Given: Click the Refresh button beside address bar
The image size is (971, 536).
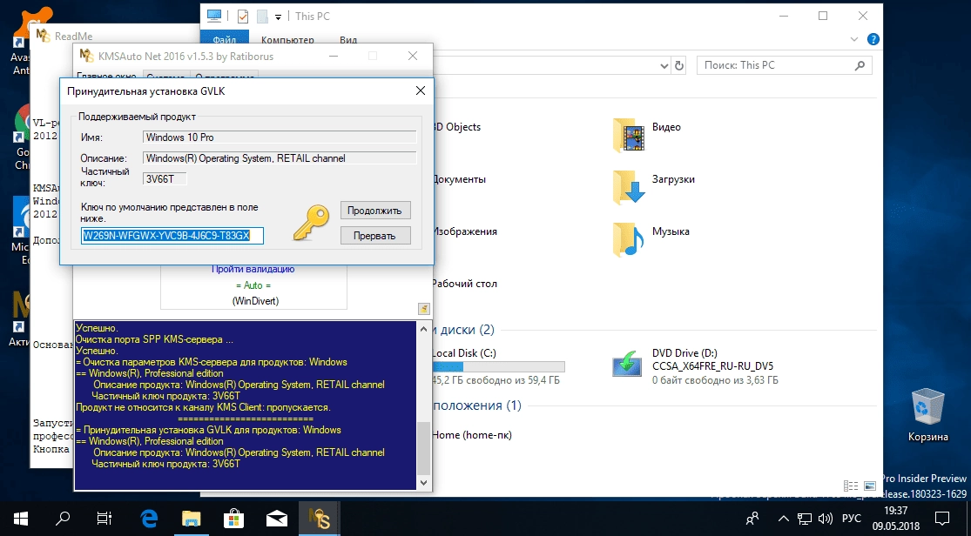Looking at the screenshot, I should (x=679, y=65).
